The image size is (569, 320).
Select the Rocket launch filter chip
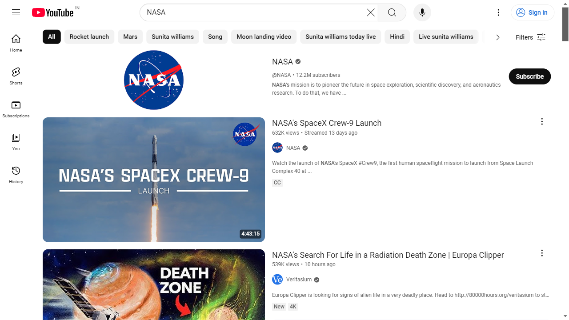tap(89, 37)
